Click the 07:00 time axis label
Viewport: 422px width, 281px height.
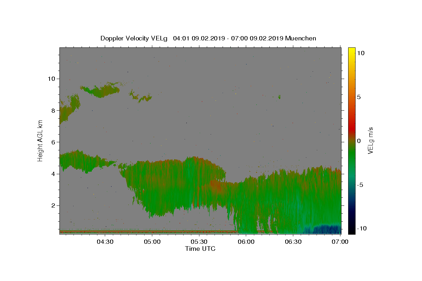(x=340, y=242)
